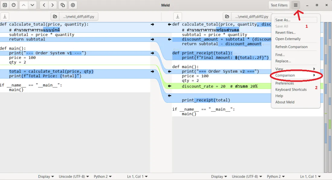Viewport: 332px width, 180px height.
Task: Save left pane file diff.py
Action: point(5,16)
